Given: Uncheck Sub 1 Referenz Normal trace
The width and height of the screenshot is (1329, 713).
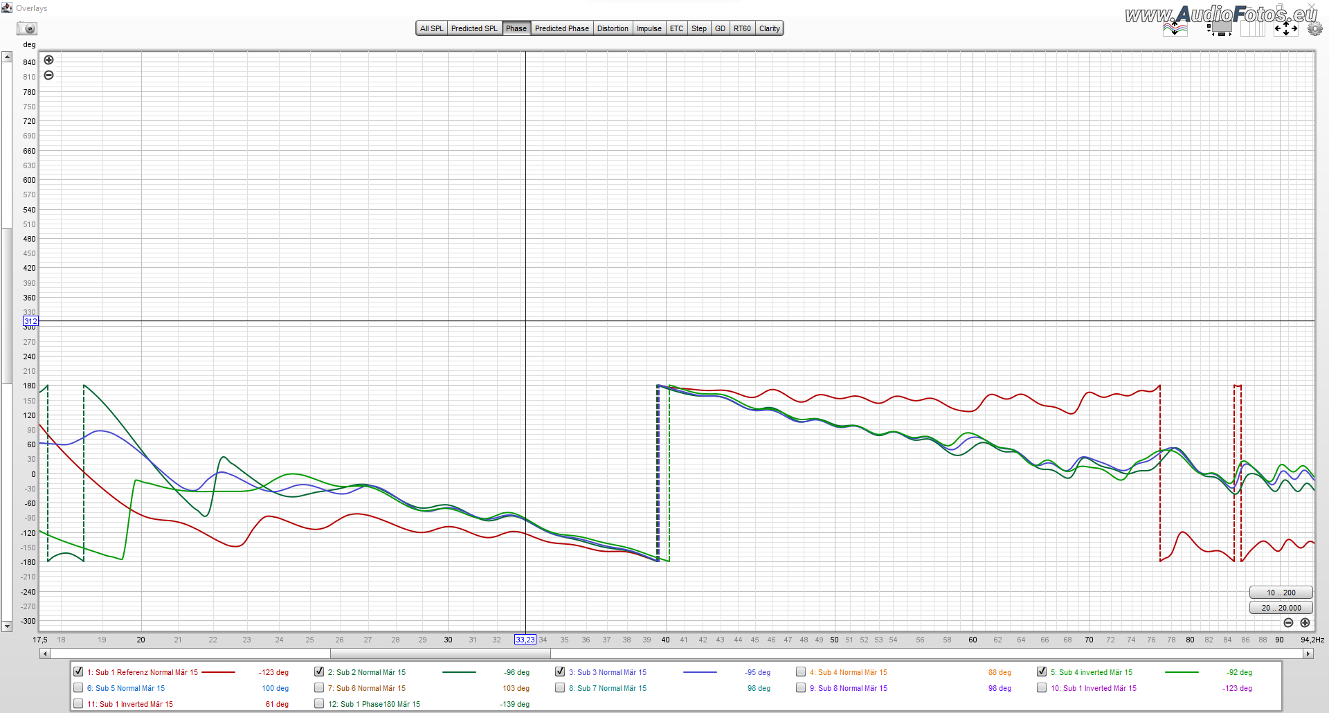Looking at the screenshot, I should (x=78, y=672).
